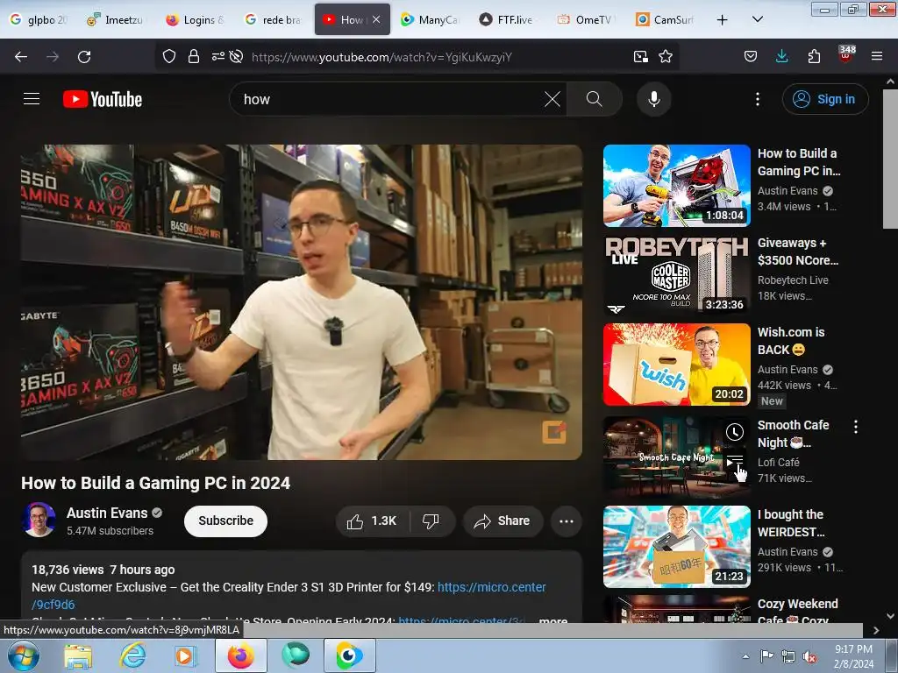Go to YouTube home via logo

click(103, 99)
